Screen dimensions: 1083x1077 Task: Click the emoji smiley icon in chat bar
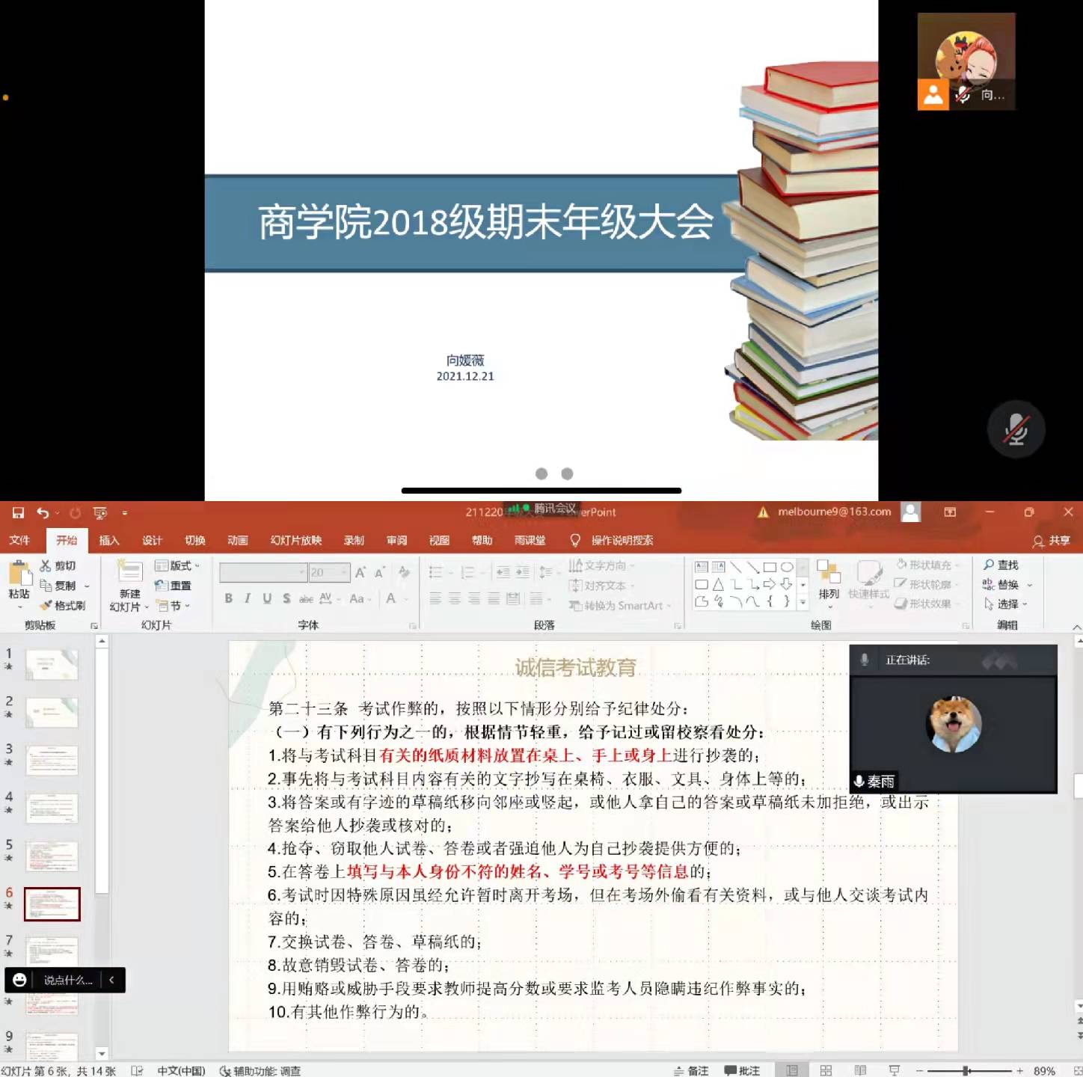pyautogui.click(x=20, y=980)
